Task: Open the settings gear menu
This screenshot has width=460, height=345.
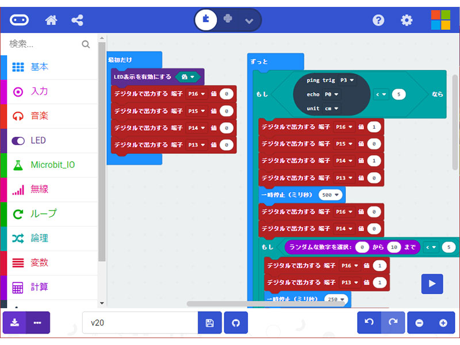Action: tap(407, 20)
